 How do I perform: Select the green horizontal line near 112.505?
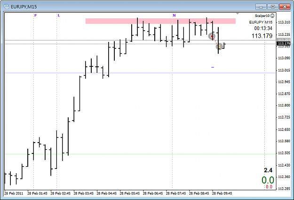click(140, 154)
